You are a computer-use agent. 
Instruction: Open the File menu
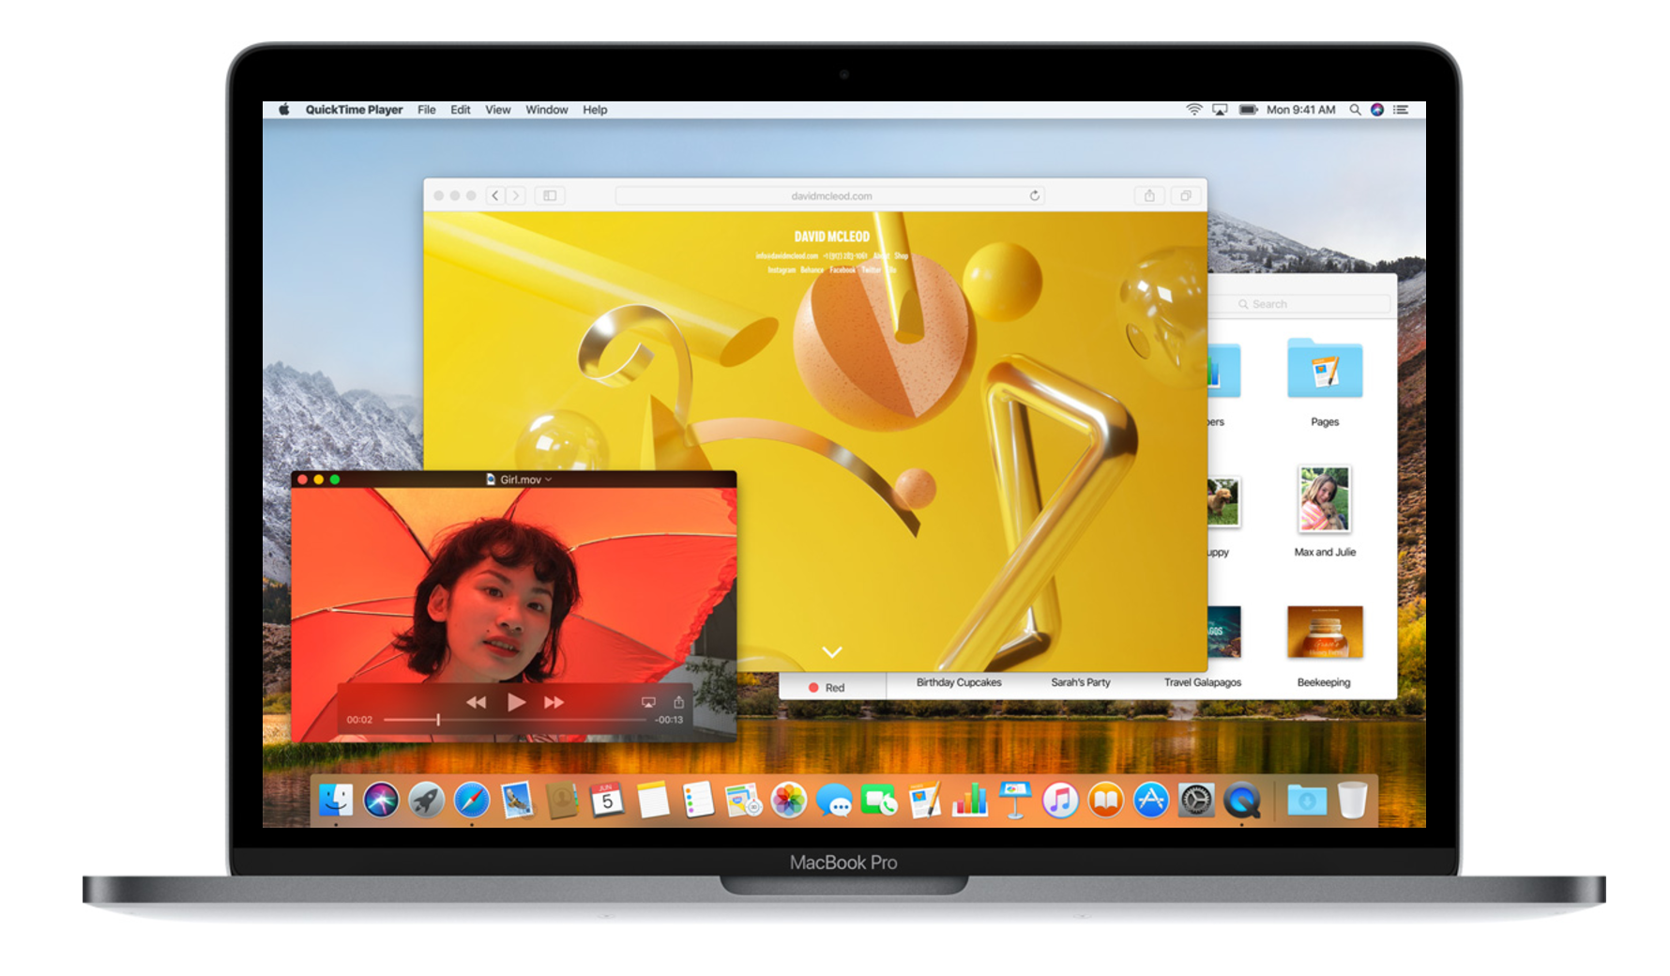click(427, 110)
